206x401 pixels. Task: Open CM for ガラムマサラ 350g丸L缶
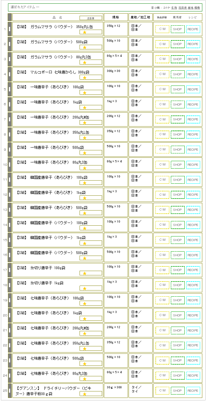point(162,29)
